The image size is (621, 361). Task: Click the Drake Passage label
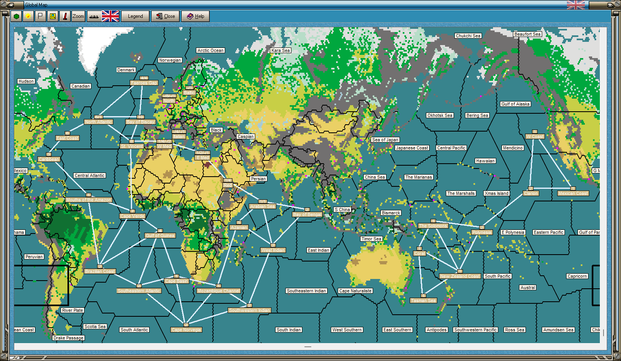(x=68, y=338)
